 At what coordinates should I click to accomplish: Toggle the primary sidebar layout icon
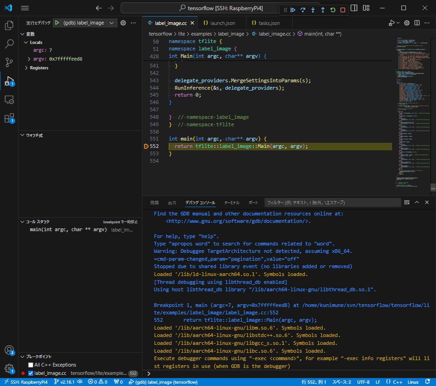354,8
